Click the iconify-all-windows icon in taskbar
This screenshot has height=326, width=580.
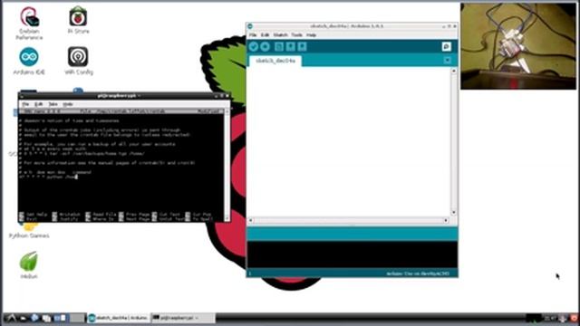pyautogui.click(x=46, y=318)
